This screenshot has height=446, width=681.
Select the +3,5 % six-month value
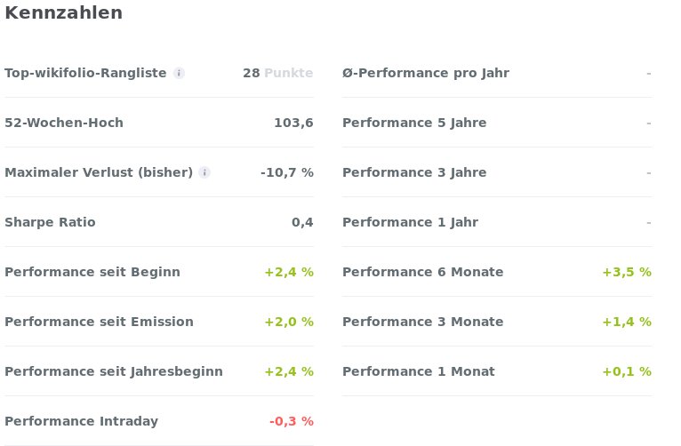click(627, 272)
